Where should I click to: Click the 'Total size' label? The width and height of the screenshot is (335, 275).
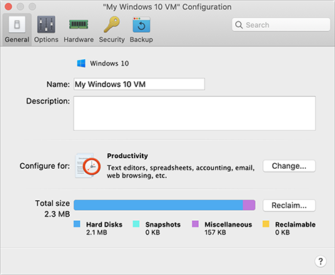click(53, 203)
